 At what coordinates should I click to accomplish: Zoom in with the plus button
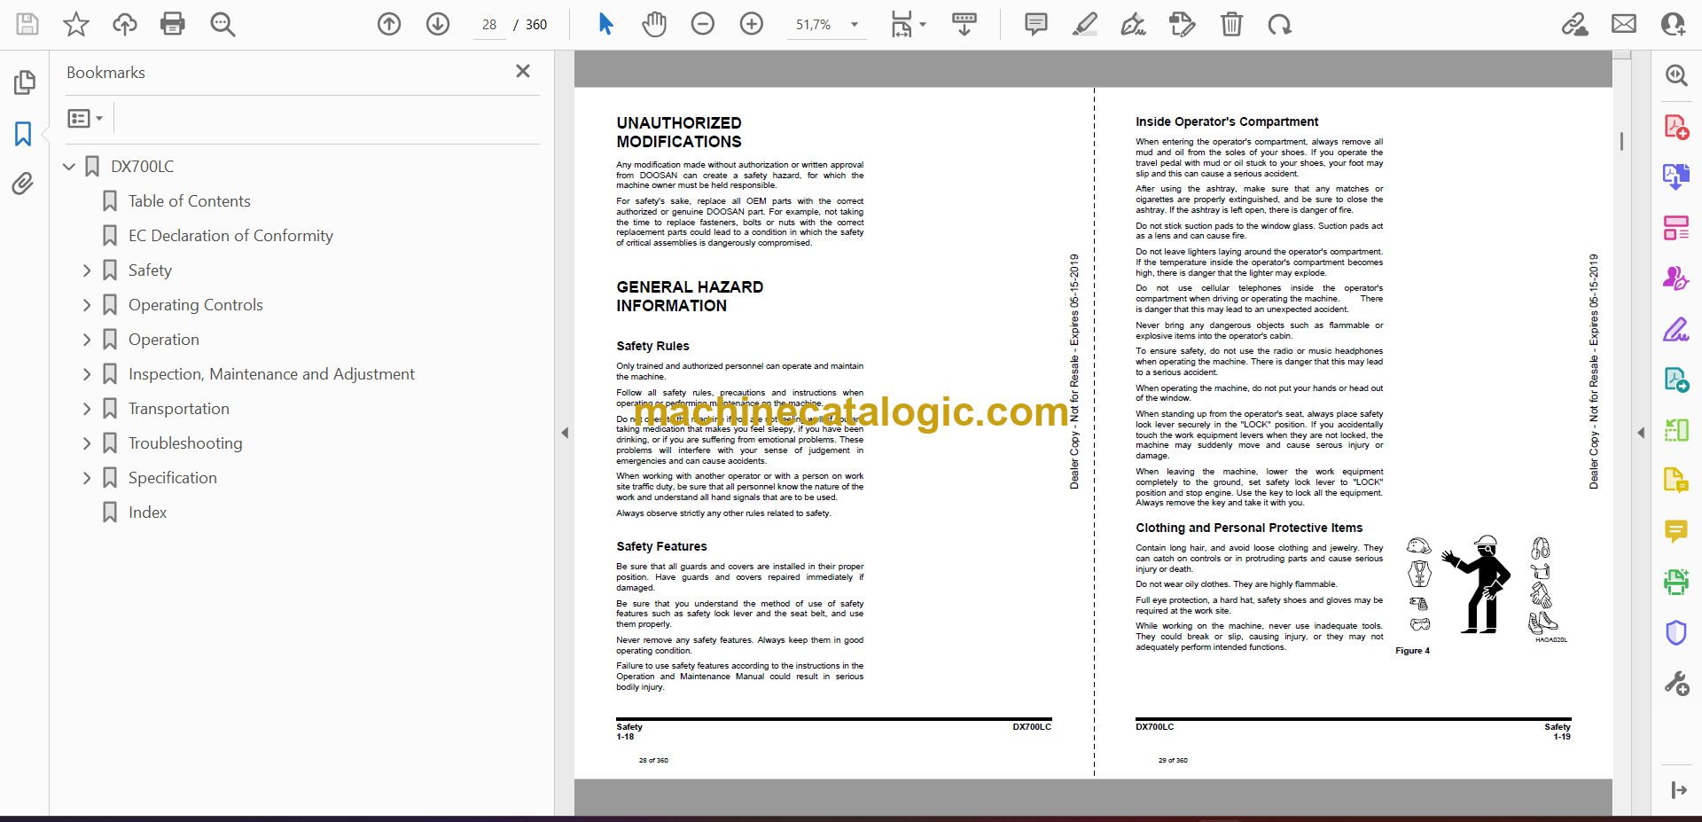point(752,24)
